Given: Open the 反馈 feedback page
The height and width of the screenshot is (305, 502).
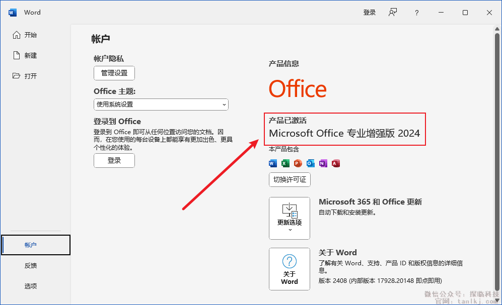Looking at the screenshot, I should click(31, 266).
